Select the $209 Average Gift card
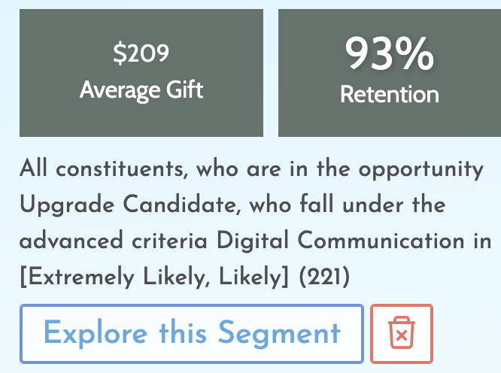Screen dimensions: 501x373 (141, 73)
